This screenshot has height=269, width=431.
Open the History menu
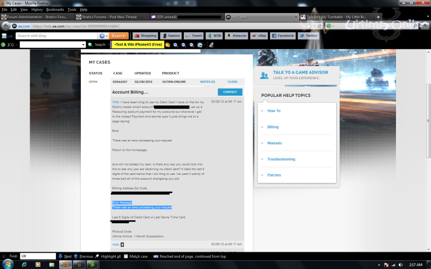click(x=37, y=10)
